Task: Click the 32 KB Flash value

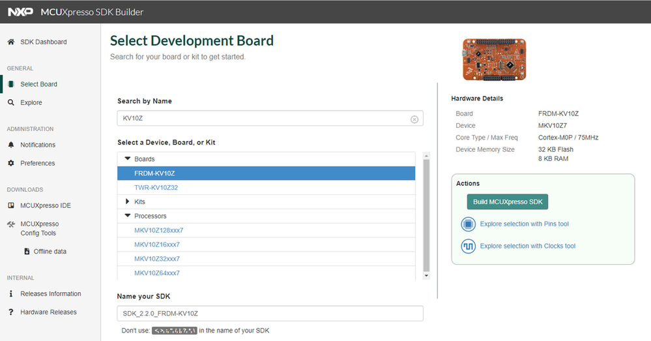Action: (555, 149)
